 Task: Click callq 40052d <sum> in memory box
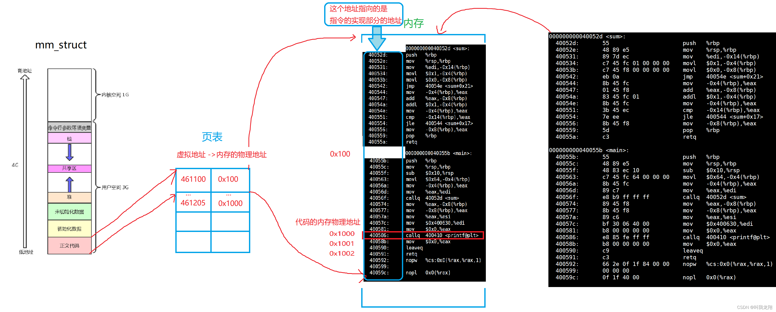click(x=432, y=198)
